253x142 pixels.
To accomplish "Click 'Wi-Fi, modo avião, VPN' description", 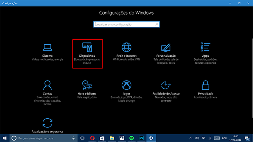I will tap(127, 59).
